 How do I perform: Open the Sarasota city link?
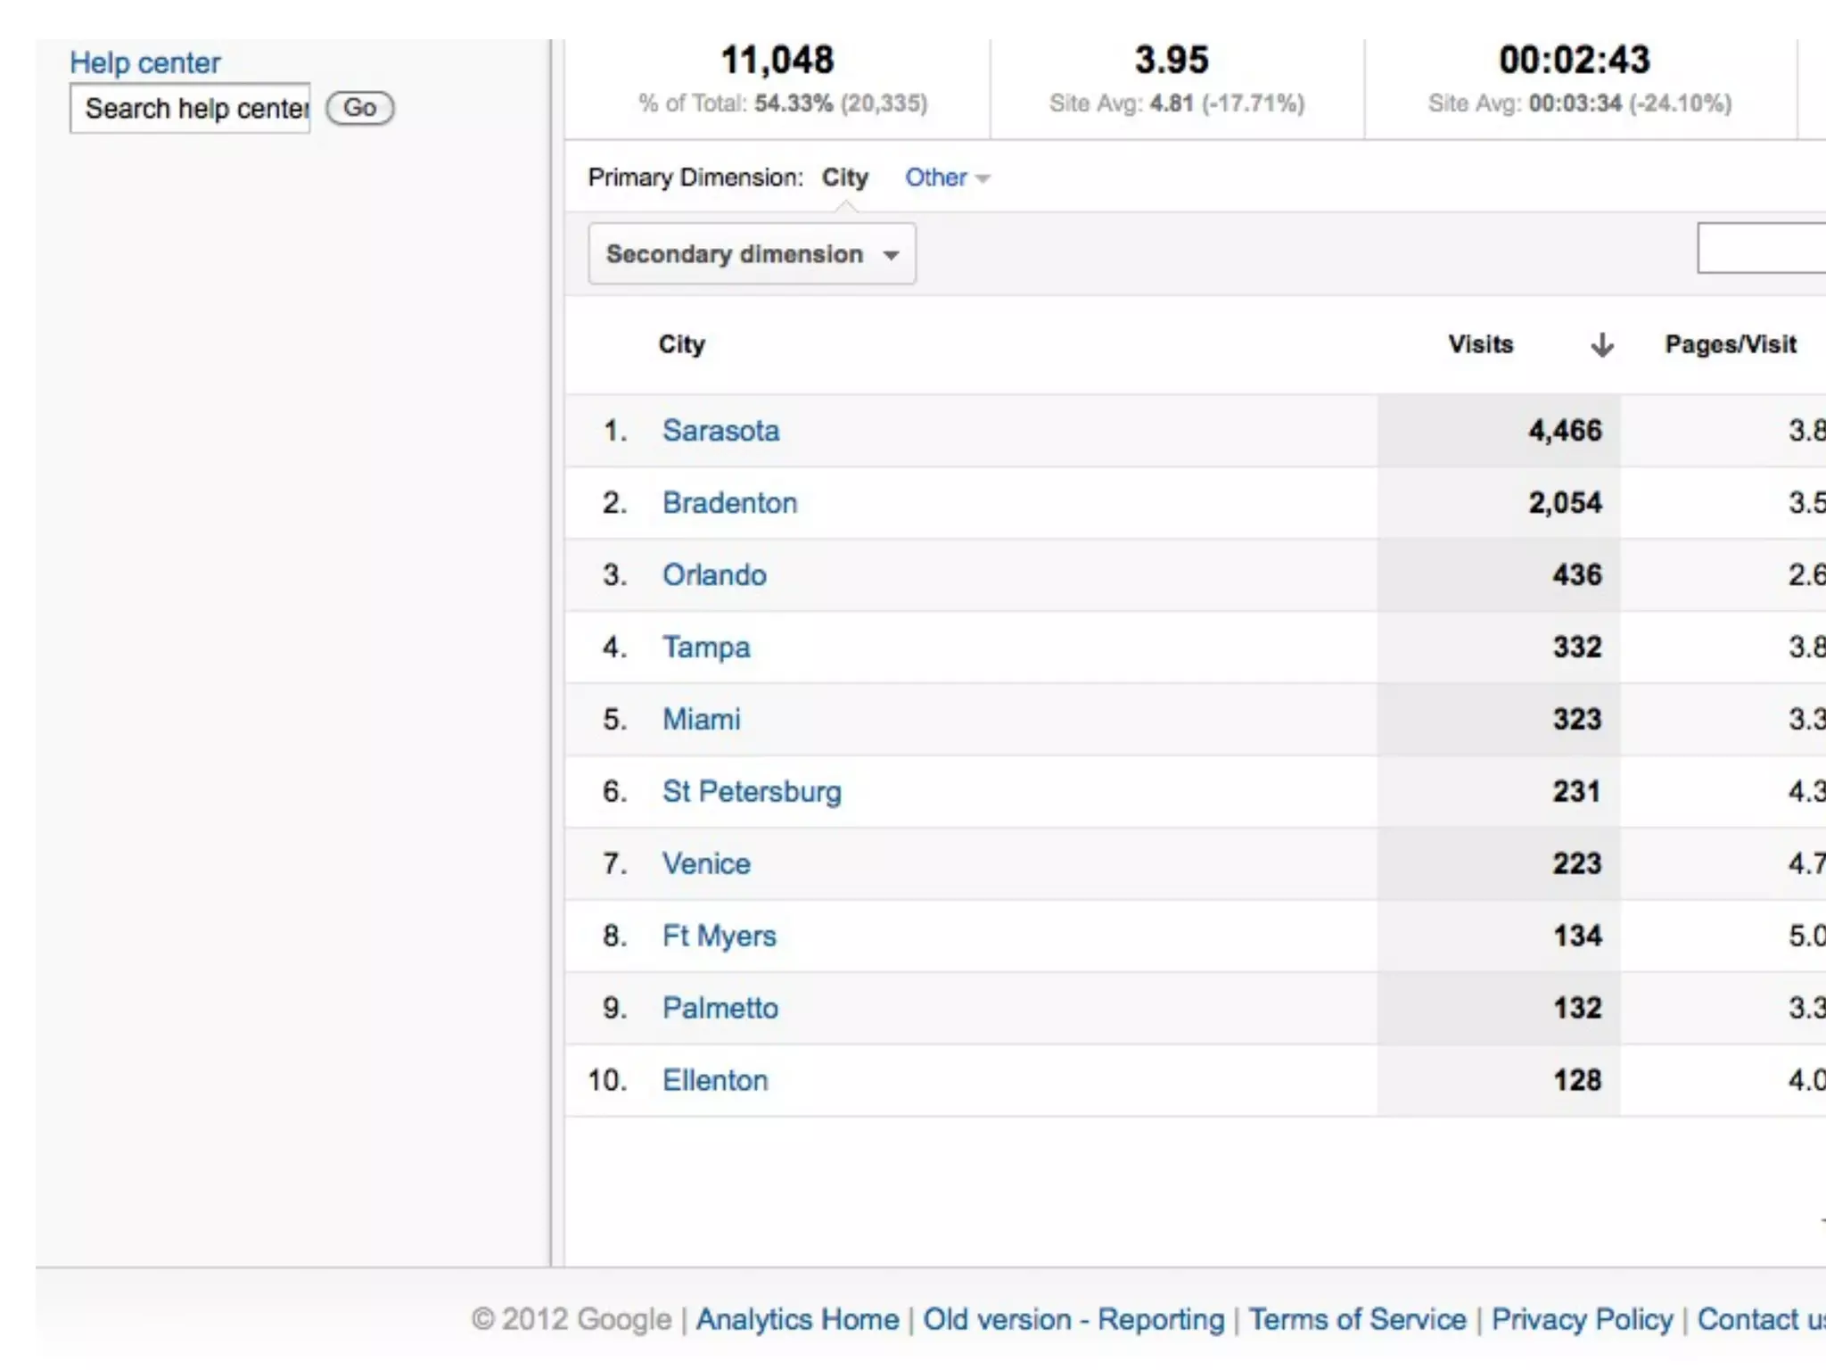[x=720, y=431]
